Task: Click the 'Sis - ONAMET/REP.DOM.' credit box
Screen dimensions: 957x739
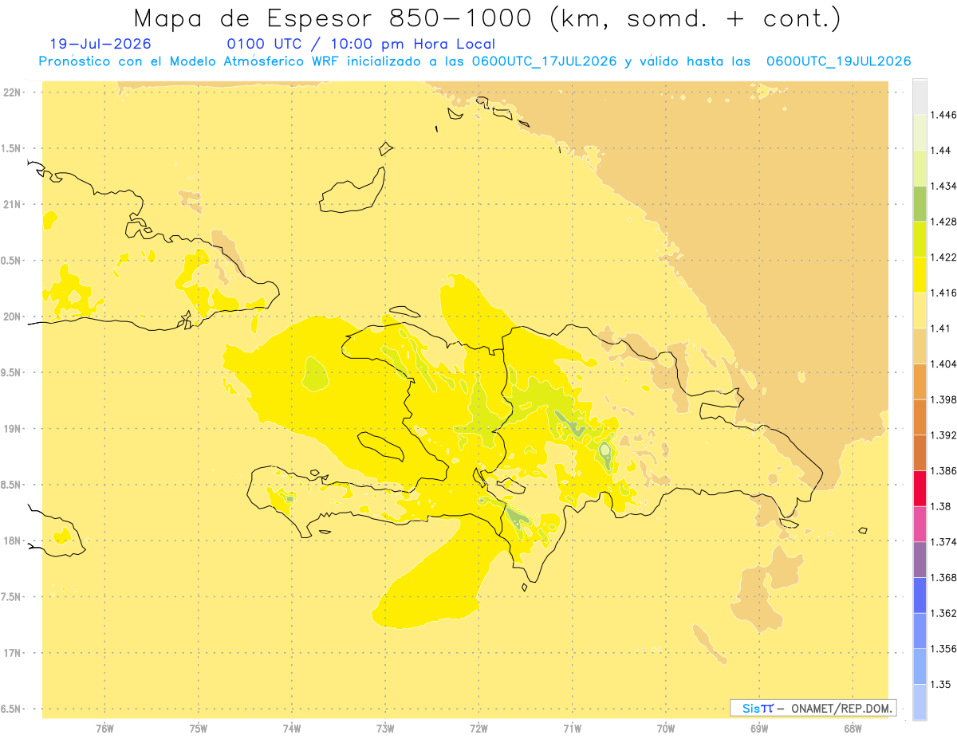Action: click(x=813, y=708)
